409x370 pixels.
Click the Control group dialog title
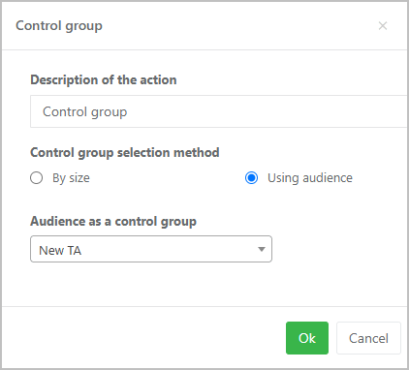pos(59,26)
